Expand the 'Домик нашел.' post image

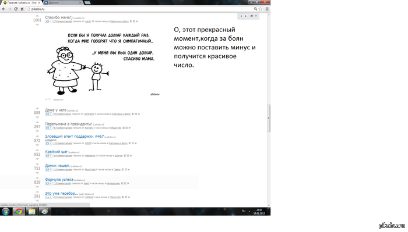point(48,169)
